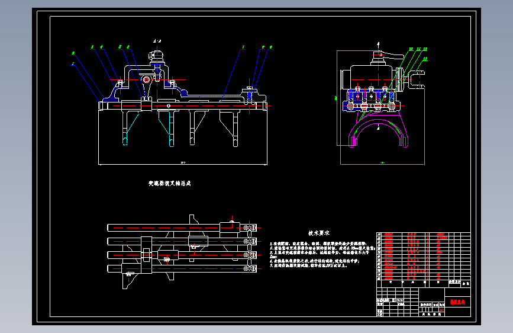Click the fifth line of the technical requirements
Image resolution: width=513 pixels, height=333 pixels.
click(308, 265)
